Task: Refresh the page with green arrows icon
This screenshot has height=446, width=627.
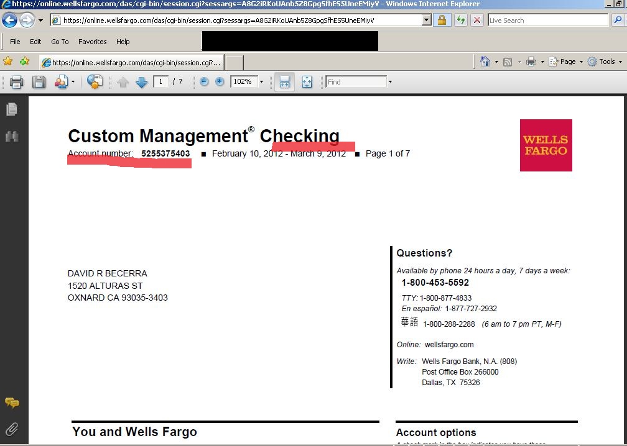Action: click(461, 20)
